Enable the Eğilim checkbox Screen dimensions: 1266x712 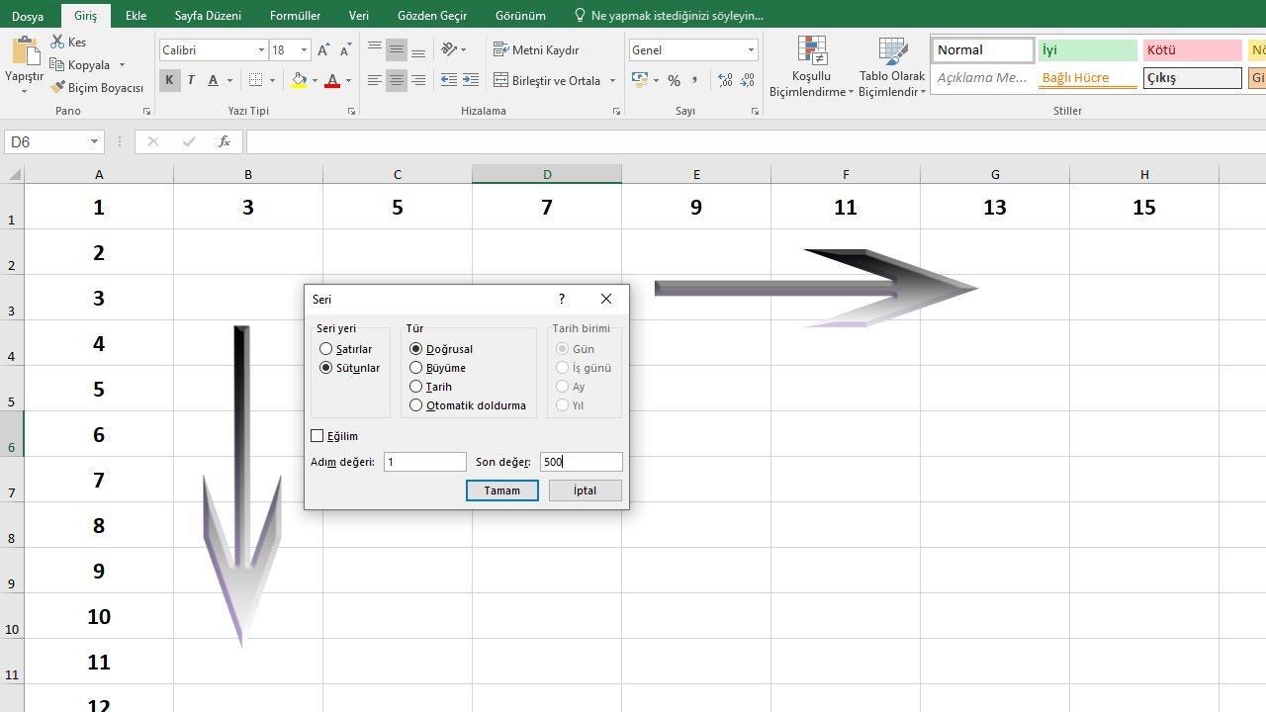pos(334,436)
